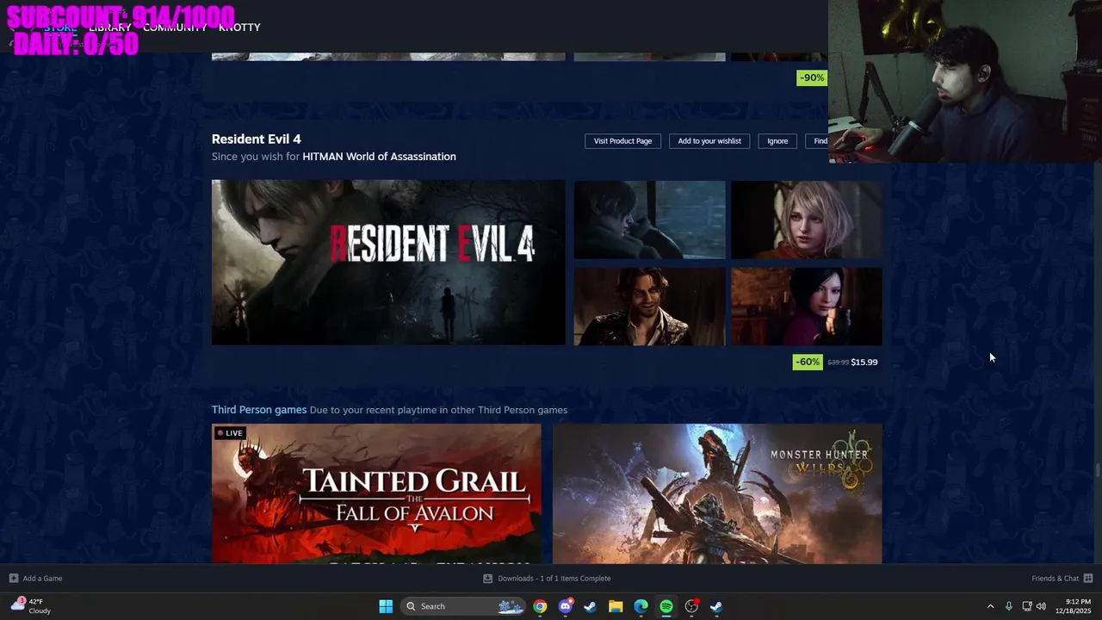Click Visit Product Page button
The image size is (1102, 620).
click(622, 141)
